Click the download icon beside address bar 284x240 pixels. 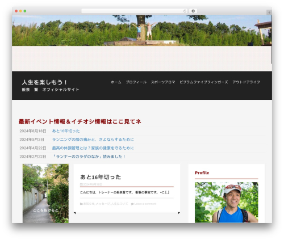click(x=193, y=11)
